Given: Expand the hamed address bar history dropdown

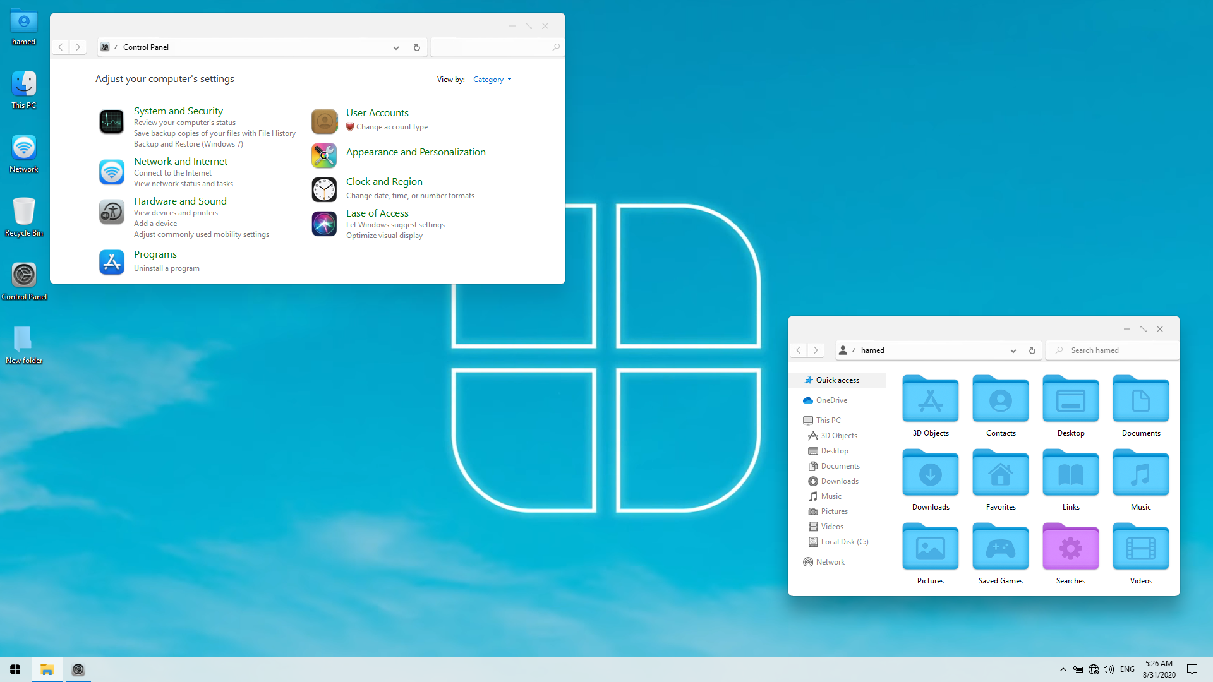Looking at the screenshot, I should tap(1013, 350).
